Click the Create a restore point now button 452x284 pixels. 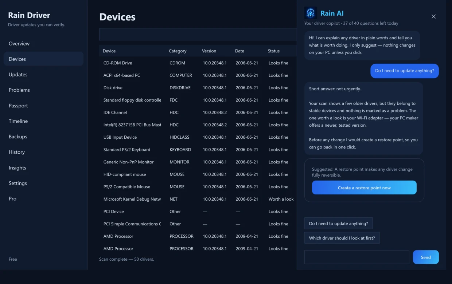pos(364,188)
